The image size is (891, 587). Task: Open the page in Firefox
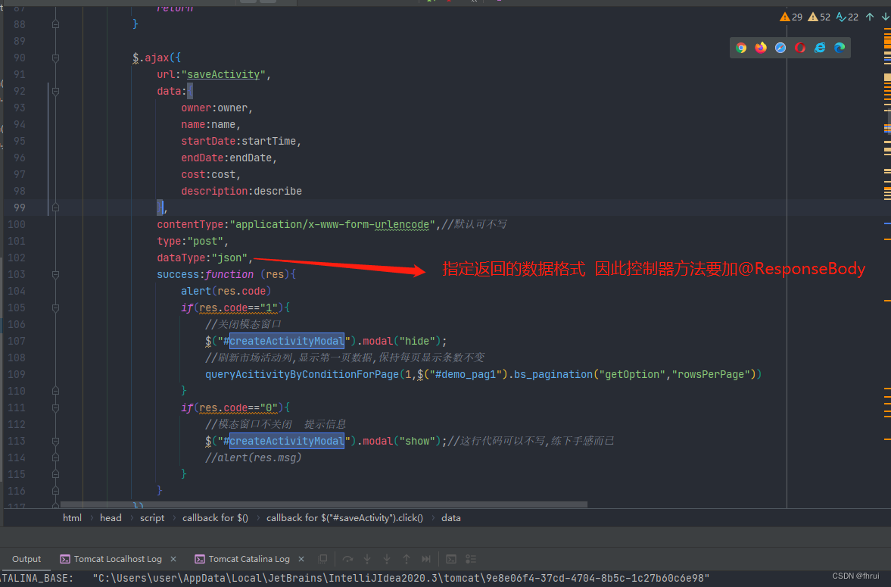click(760, 47)
